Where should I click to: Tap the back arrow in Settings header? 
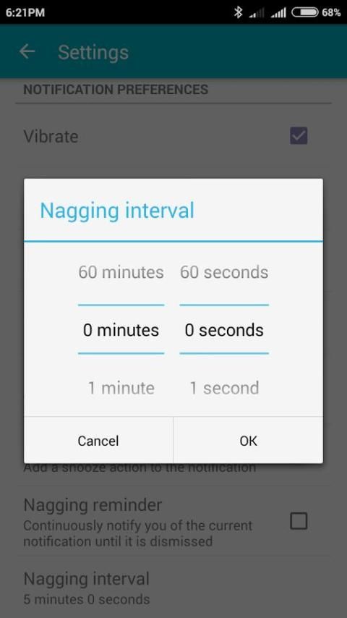tap(27, 51)
